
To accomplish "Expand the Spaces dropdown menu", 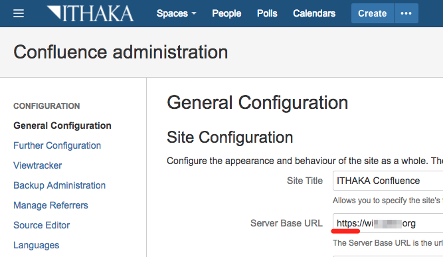I will click(x=176, y=13).
